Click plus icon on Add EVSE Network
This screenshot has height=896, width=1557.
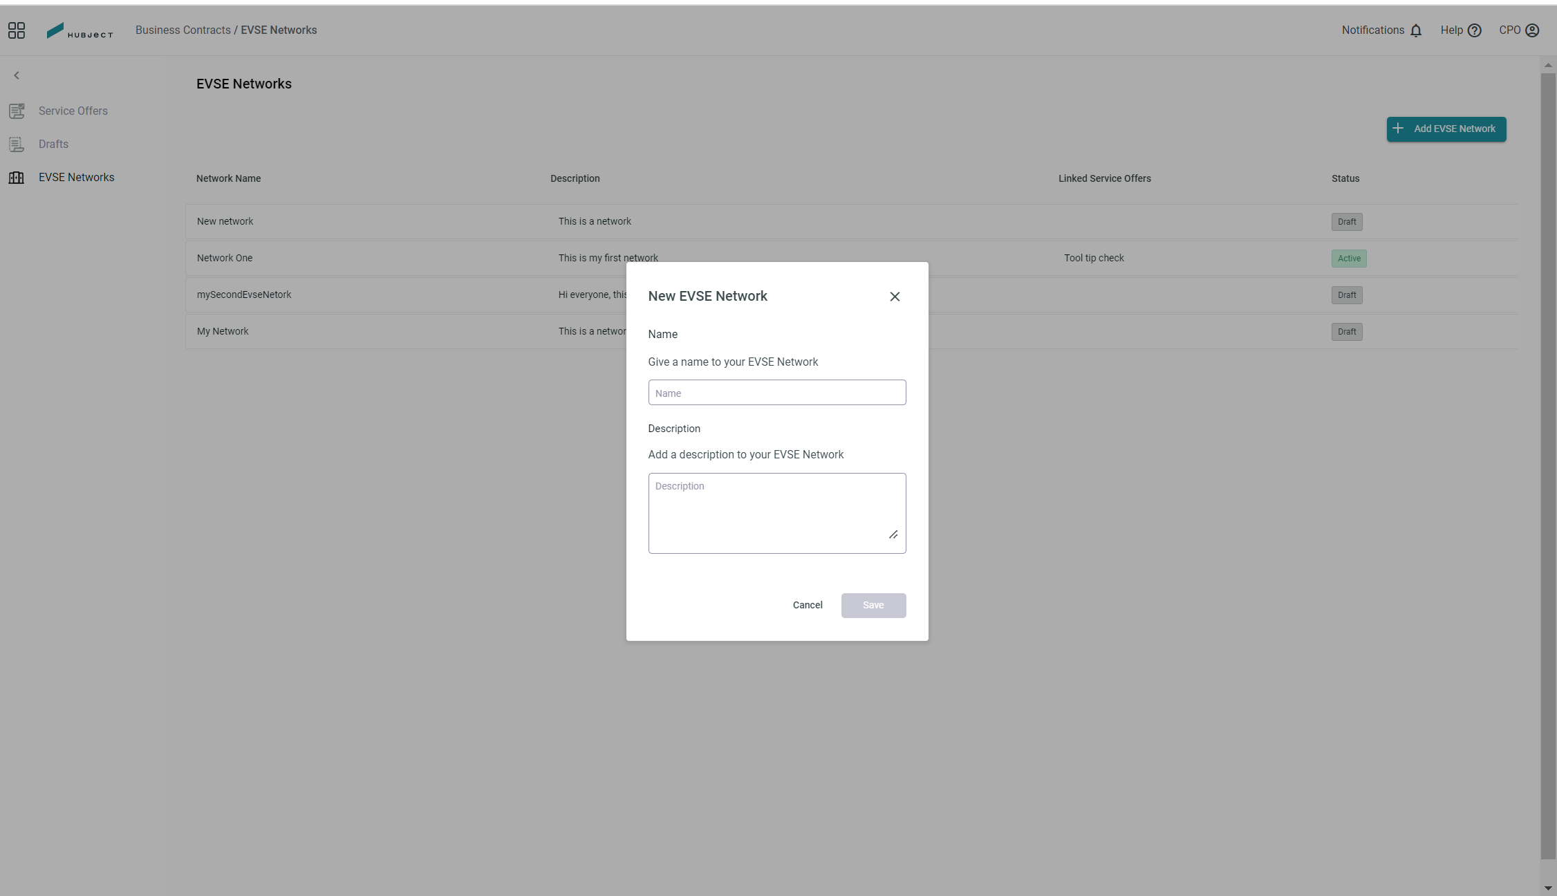tap(1398, 129)
